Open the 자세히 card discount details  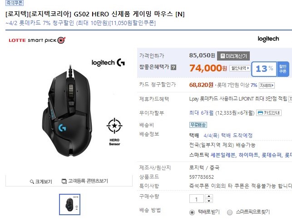(267, 86)
